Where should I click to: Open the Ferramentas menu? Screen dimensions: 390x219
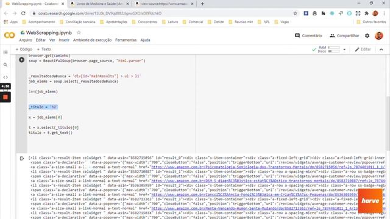tap(126, 40)
